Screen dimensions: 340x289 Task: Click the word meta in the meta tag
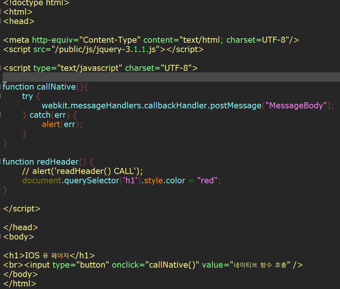[x=19, y=40]
